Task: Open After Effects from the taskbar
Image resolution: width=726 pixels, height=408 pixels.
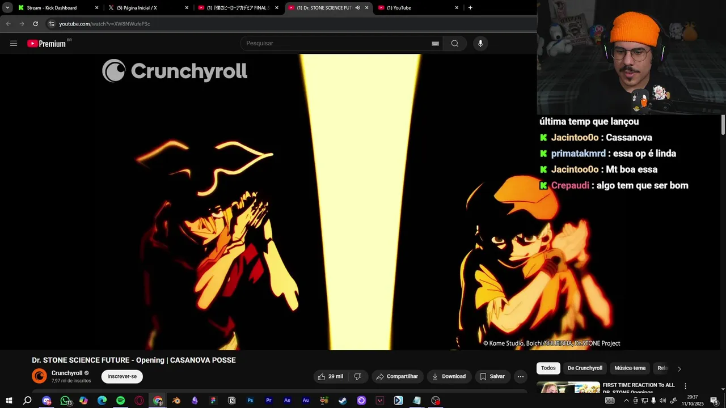Action: coord(287,401)
